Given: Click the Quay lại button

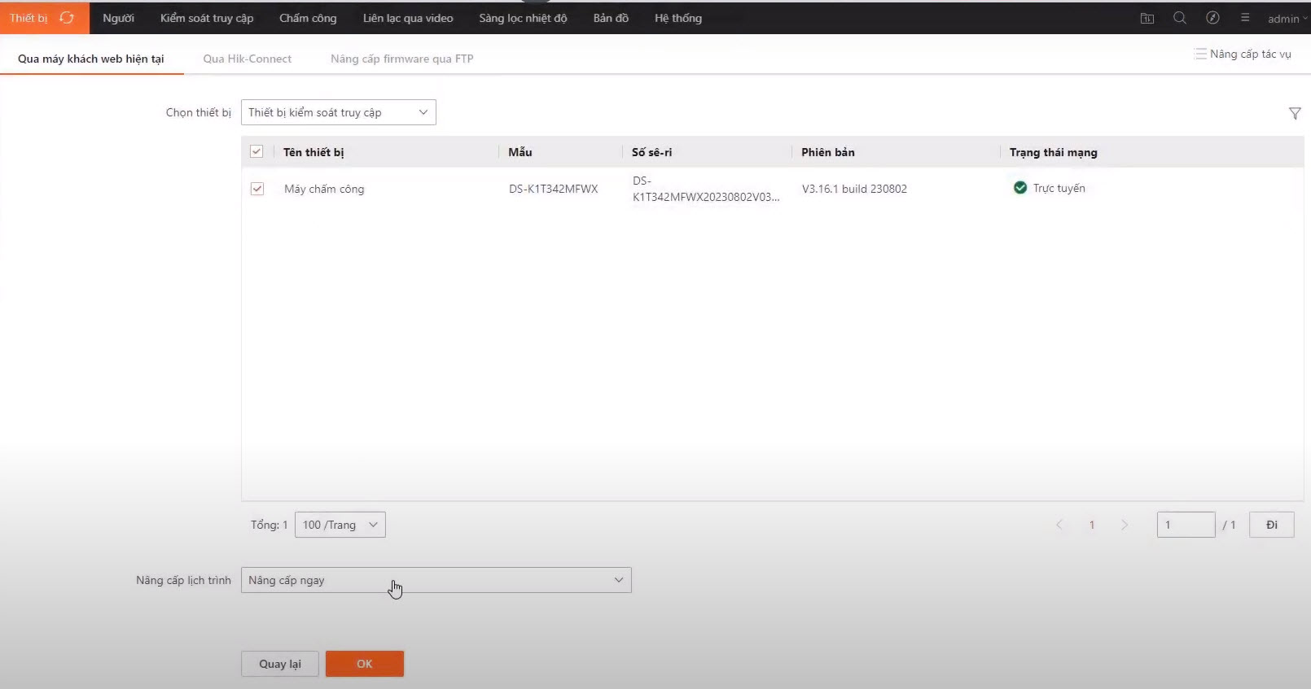Looking at the screenshot, I should (x=279, y=664).
